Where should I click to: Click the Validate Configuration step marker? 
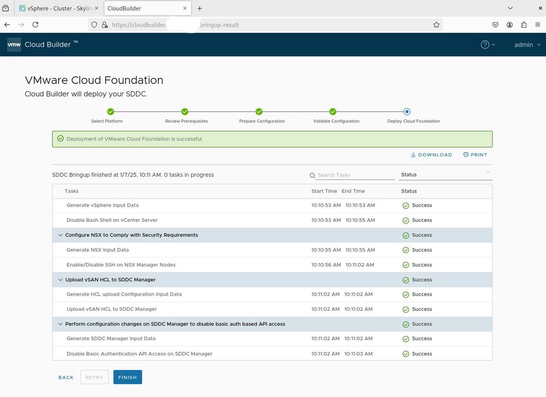(333, 112)
